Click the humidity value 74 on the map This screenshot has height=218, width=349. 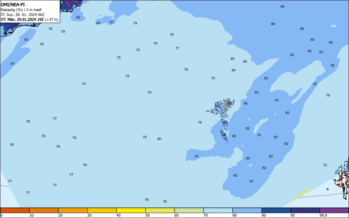pos(84,84)
